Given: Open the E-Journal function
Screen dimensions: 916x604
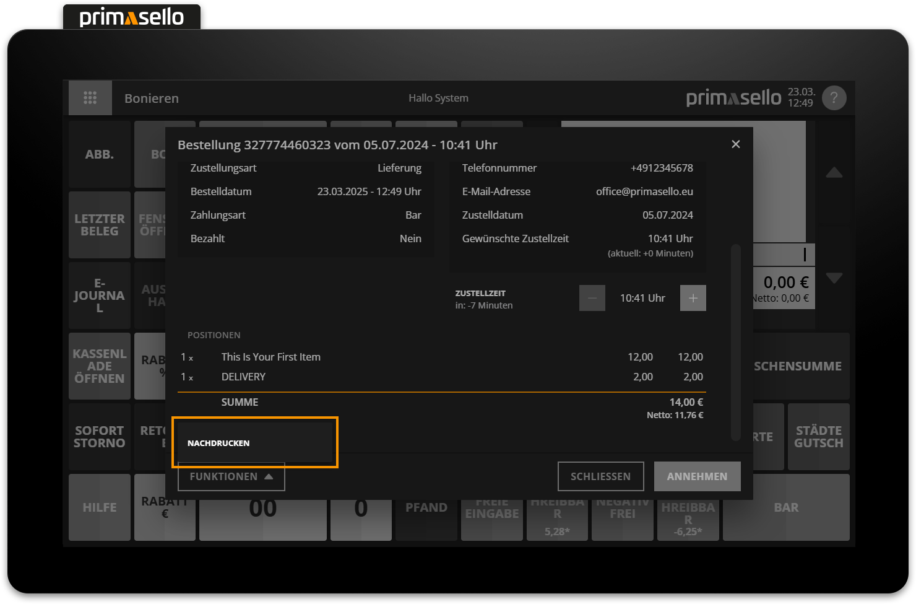Looking at the screenshot, I should pos(100,295).
